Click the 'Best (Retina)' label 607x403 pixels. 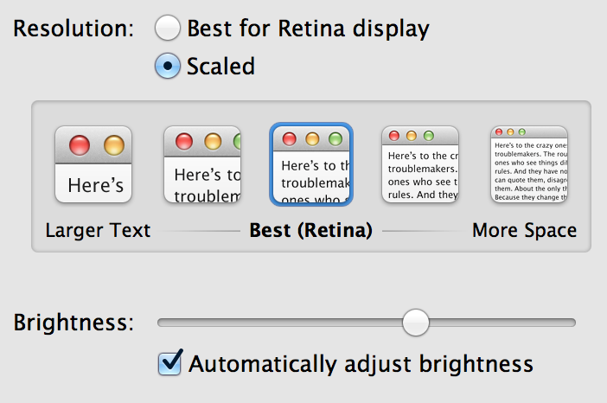311,230
